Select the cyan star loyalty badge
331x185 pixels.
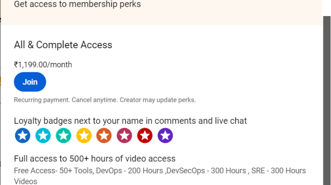(43, 135)
